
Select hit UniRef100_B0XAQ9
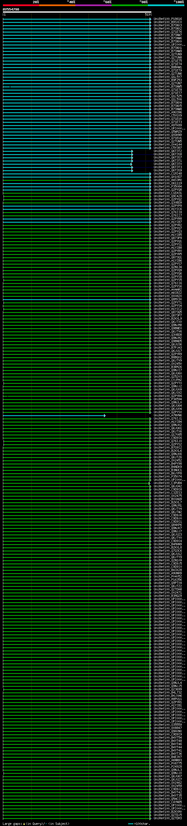[168, 499]
